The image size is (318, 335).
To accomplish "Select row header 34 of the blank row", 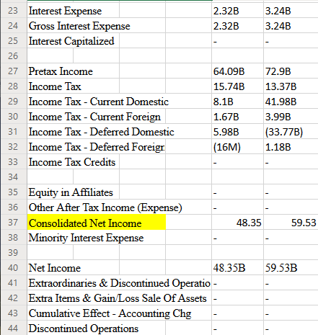I will [x=13, y=177].
